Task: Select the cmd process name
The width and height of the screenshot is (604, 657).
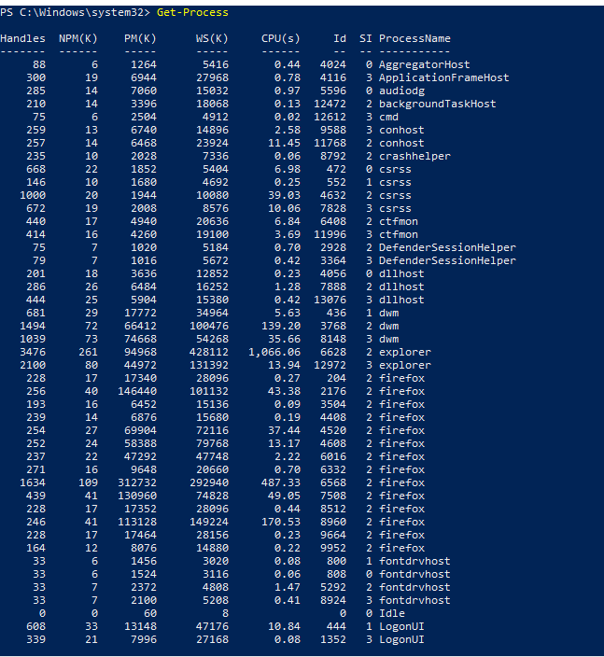Action: click(x=388, y=117)
